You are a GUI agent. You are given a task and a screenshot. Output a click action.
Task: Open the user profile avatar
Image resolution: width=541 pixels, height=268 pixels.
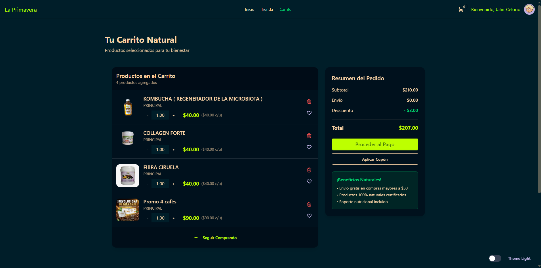529,9
